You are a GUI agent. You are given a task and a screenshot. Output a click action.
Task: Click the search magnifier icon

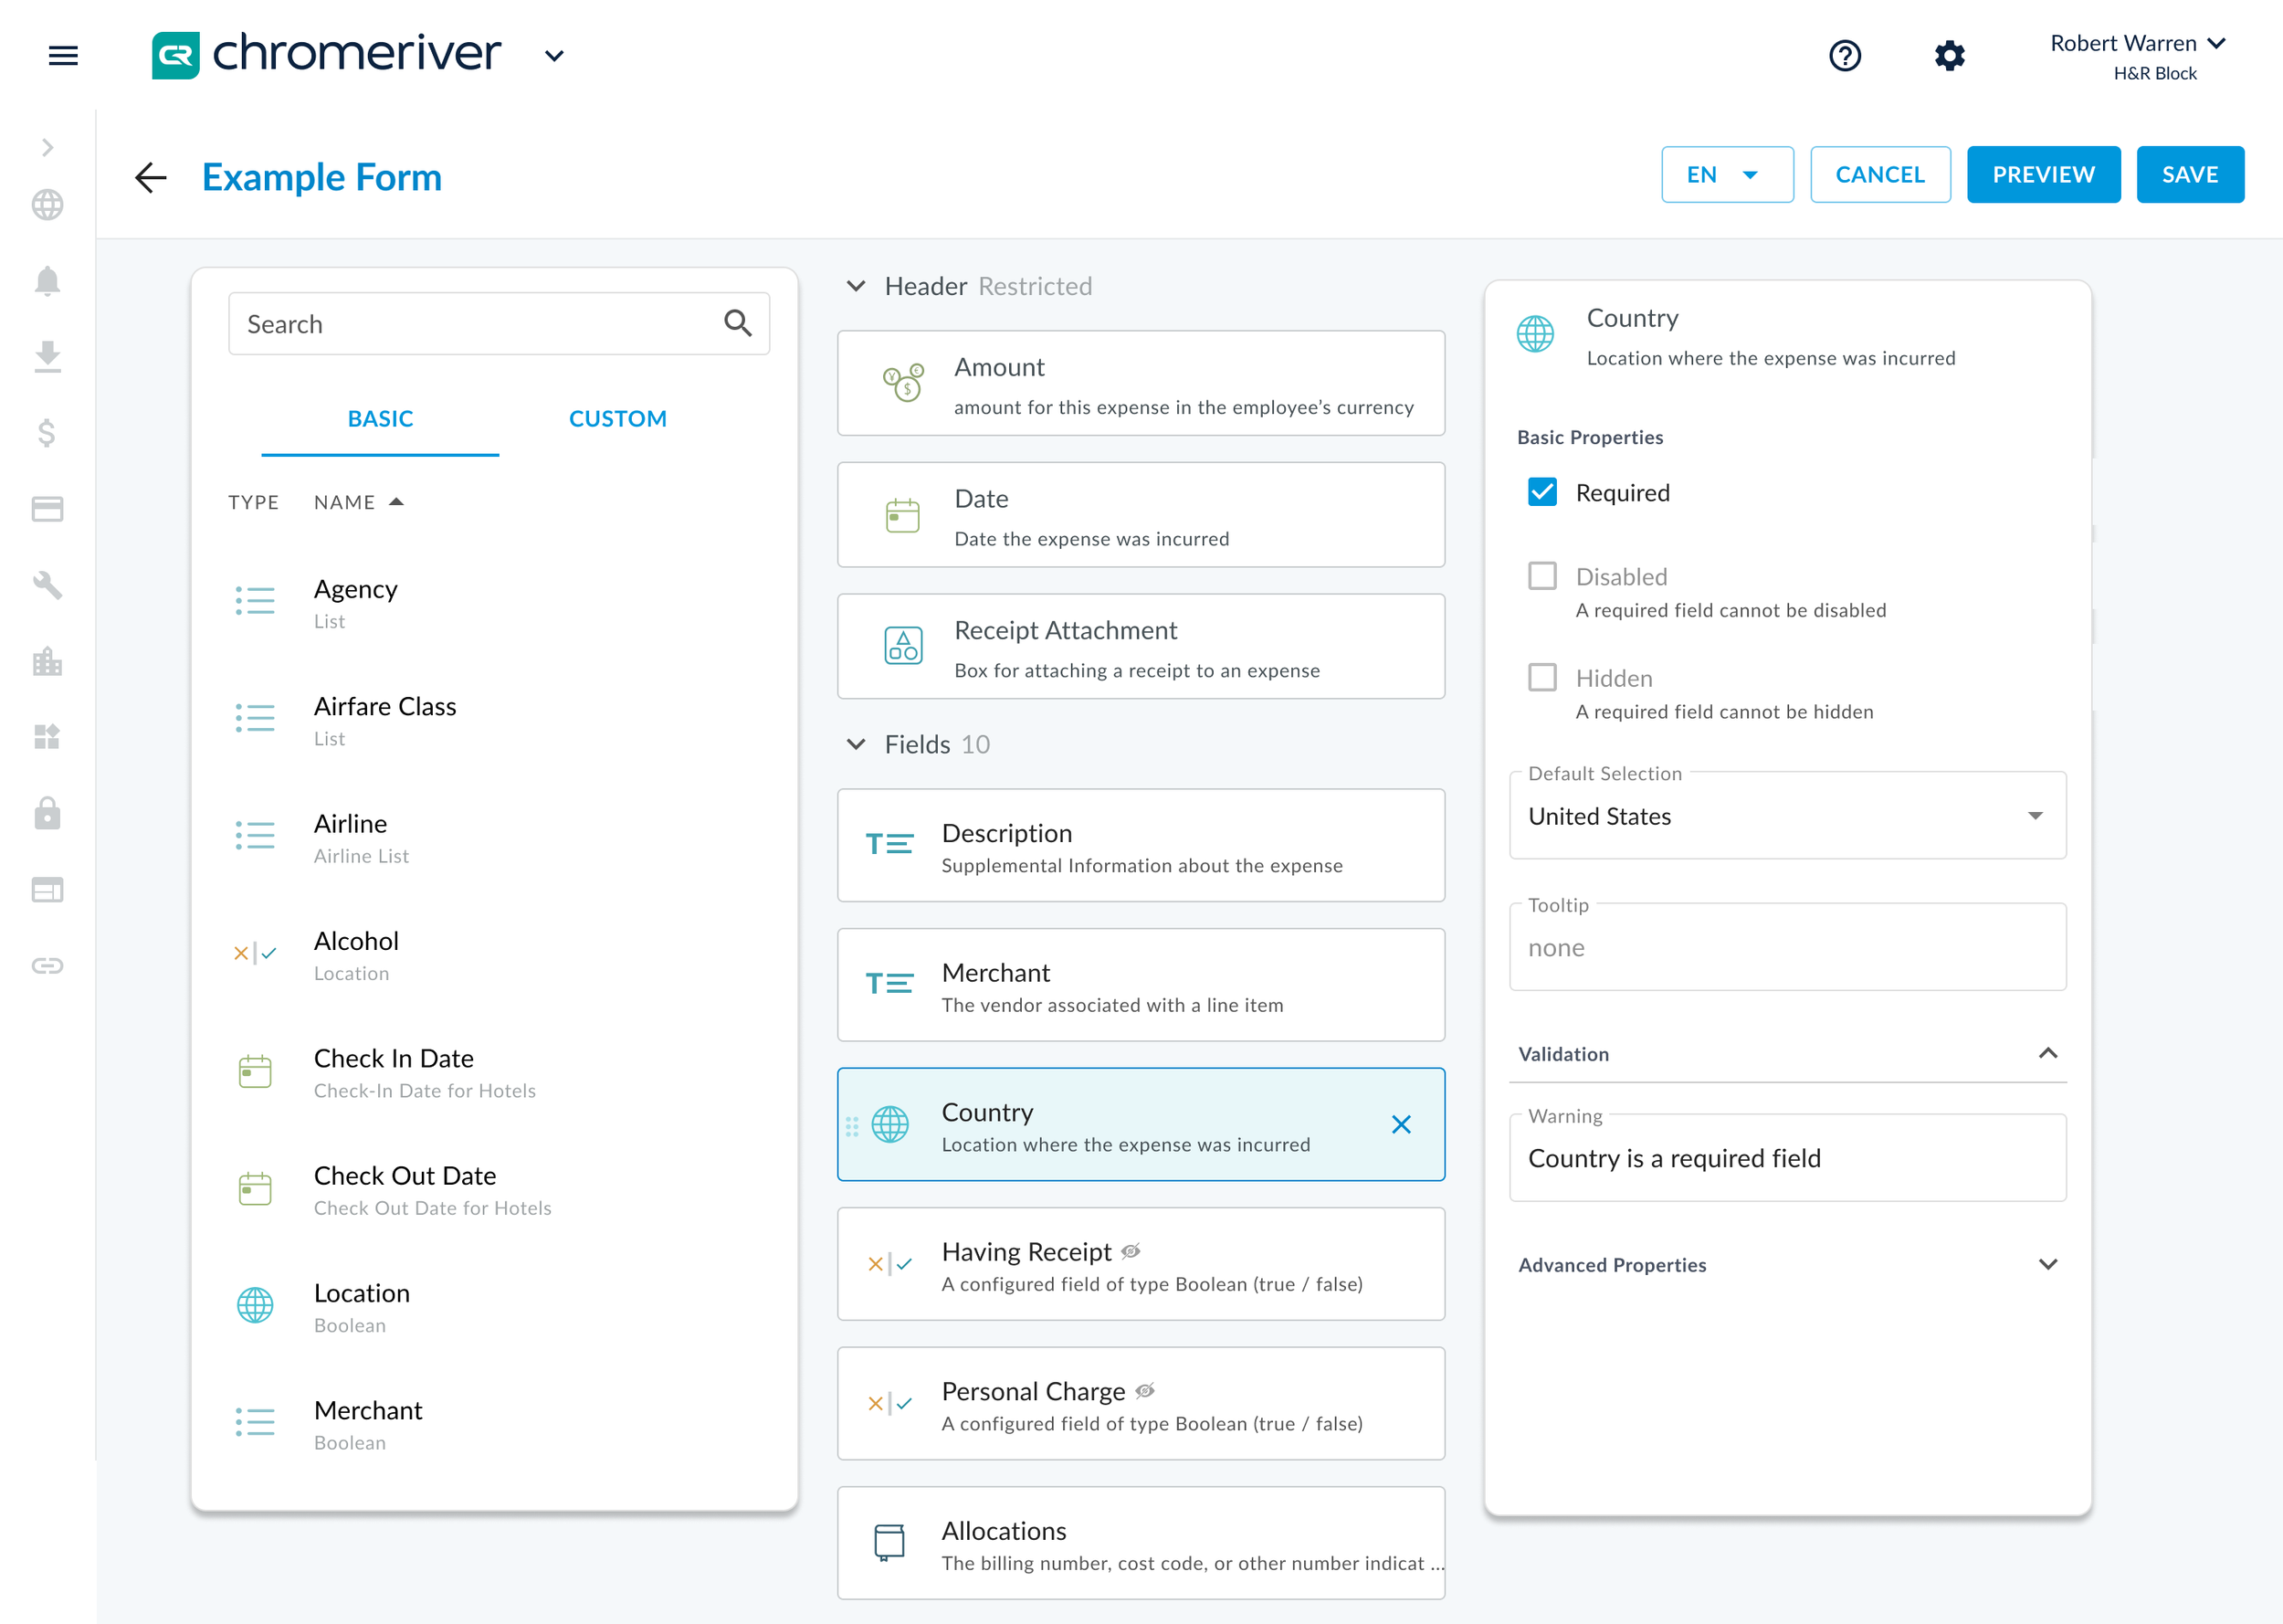737,323
